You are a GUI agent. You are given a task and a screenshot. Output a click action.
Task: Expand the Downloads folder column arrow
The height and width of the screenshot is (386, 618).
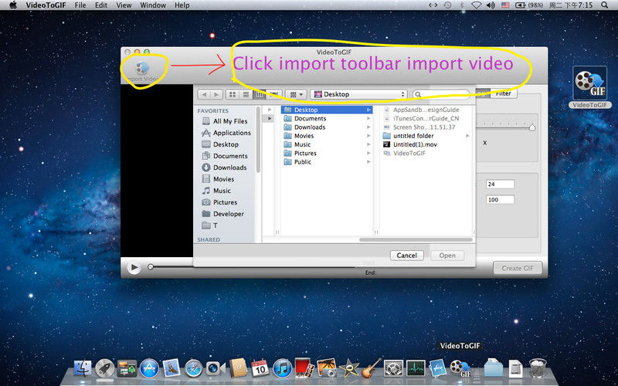(368, 127)
